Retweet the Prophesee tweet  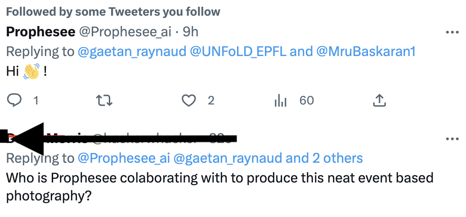pyautogui.click(x=105, y=100)
